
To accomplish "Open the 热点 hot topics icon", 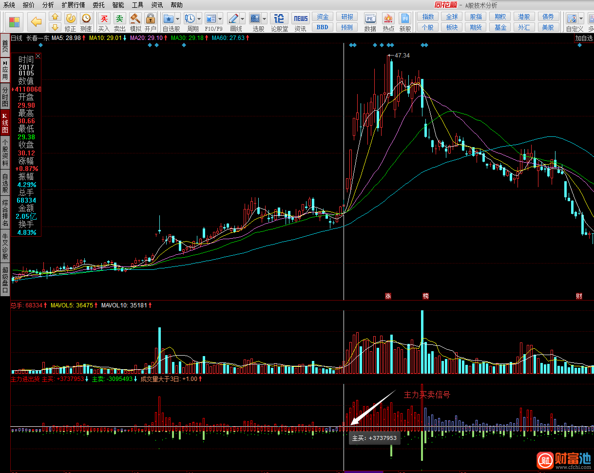I will point(388,19).
